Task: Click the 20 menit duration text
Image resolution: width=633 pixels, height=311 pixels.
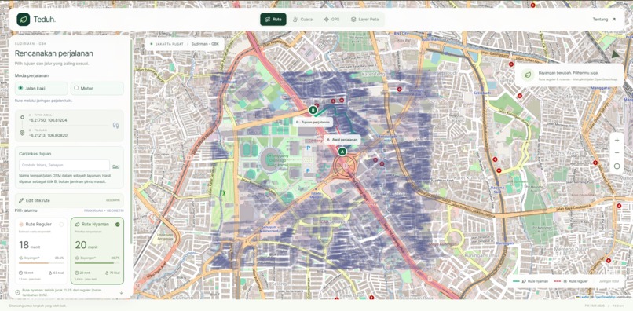Action: point(86,245)
